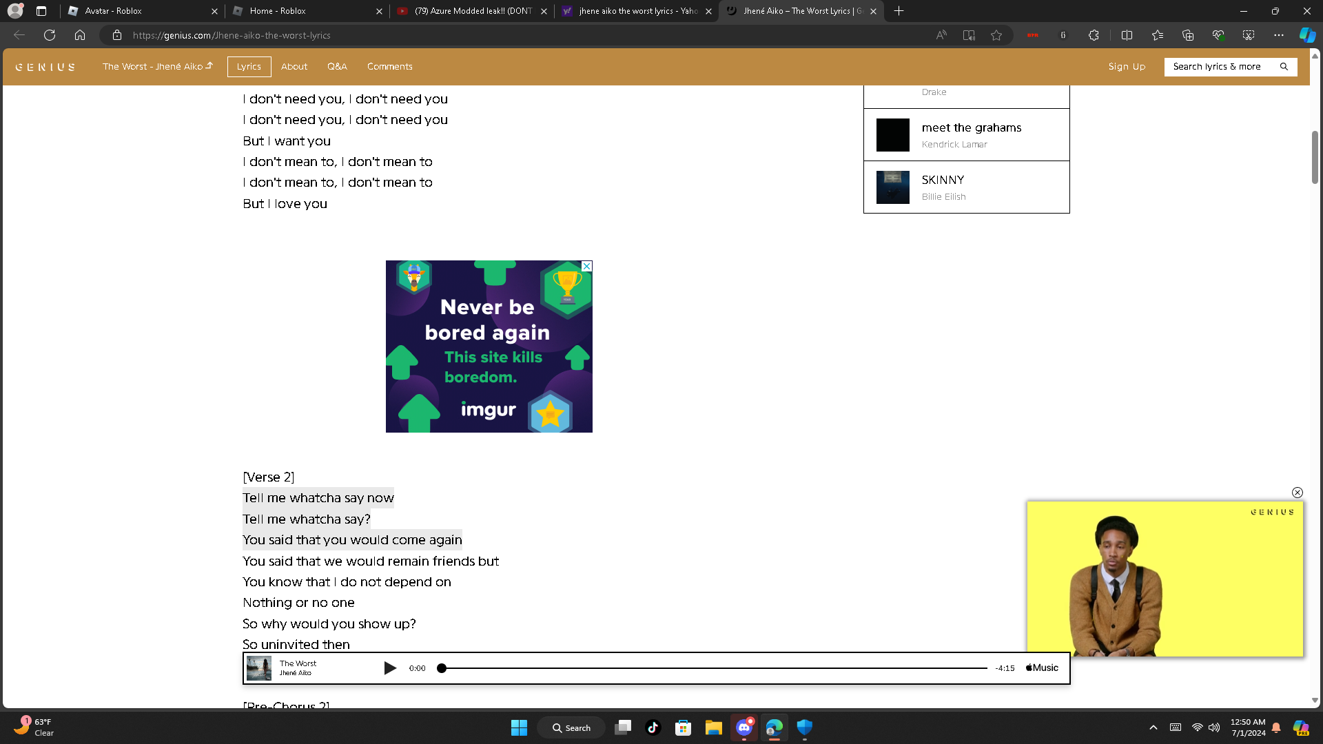Go to the Comments tab
Image resolution: width=1323 pixels, height=744 pixels.
click(390, 67)
